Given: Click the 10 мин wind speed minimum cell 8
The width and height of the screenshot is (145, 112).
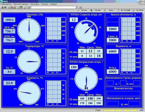Looking at the screenshot, I should tap(82, 56).
